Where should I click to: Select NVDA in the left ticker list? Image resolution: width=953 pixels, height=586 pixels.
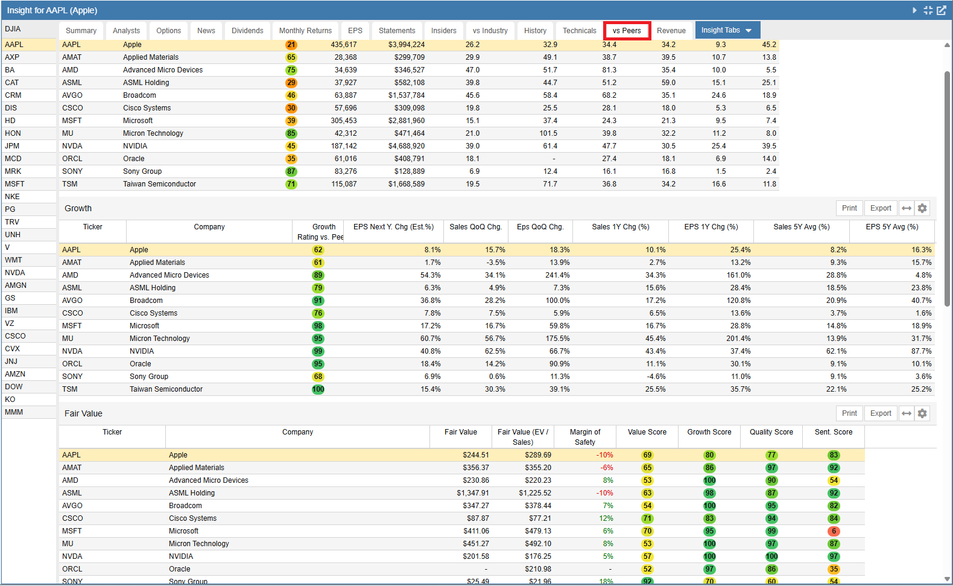(29, 273)
